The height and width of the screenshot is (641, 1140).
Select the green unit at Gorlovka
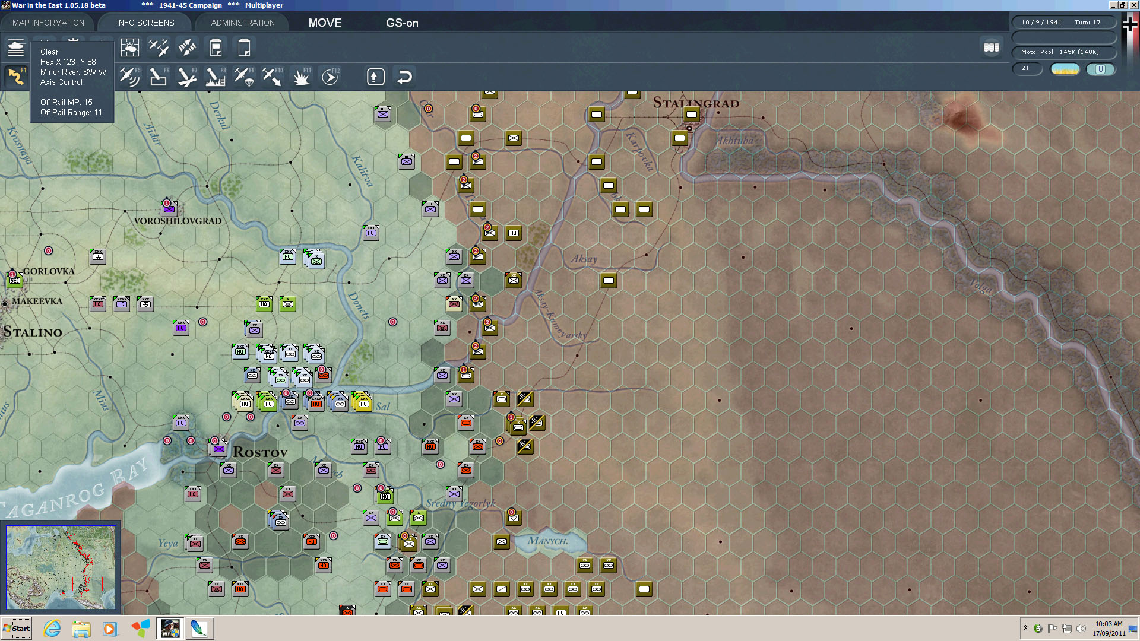(14, 280)
